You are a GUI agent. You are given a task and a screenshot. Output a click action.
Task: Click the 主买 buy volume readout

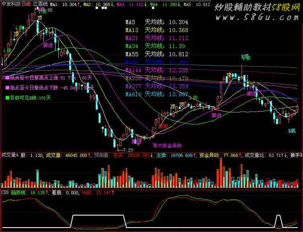pos(133,155)
